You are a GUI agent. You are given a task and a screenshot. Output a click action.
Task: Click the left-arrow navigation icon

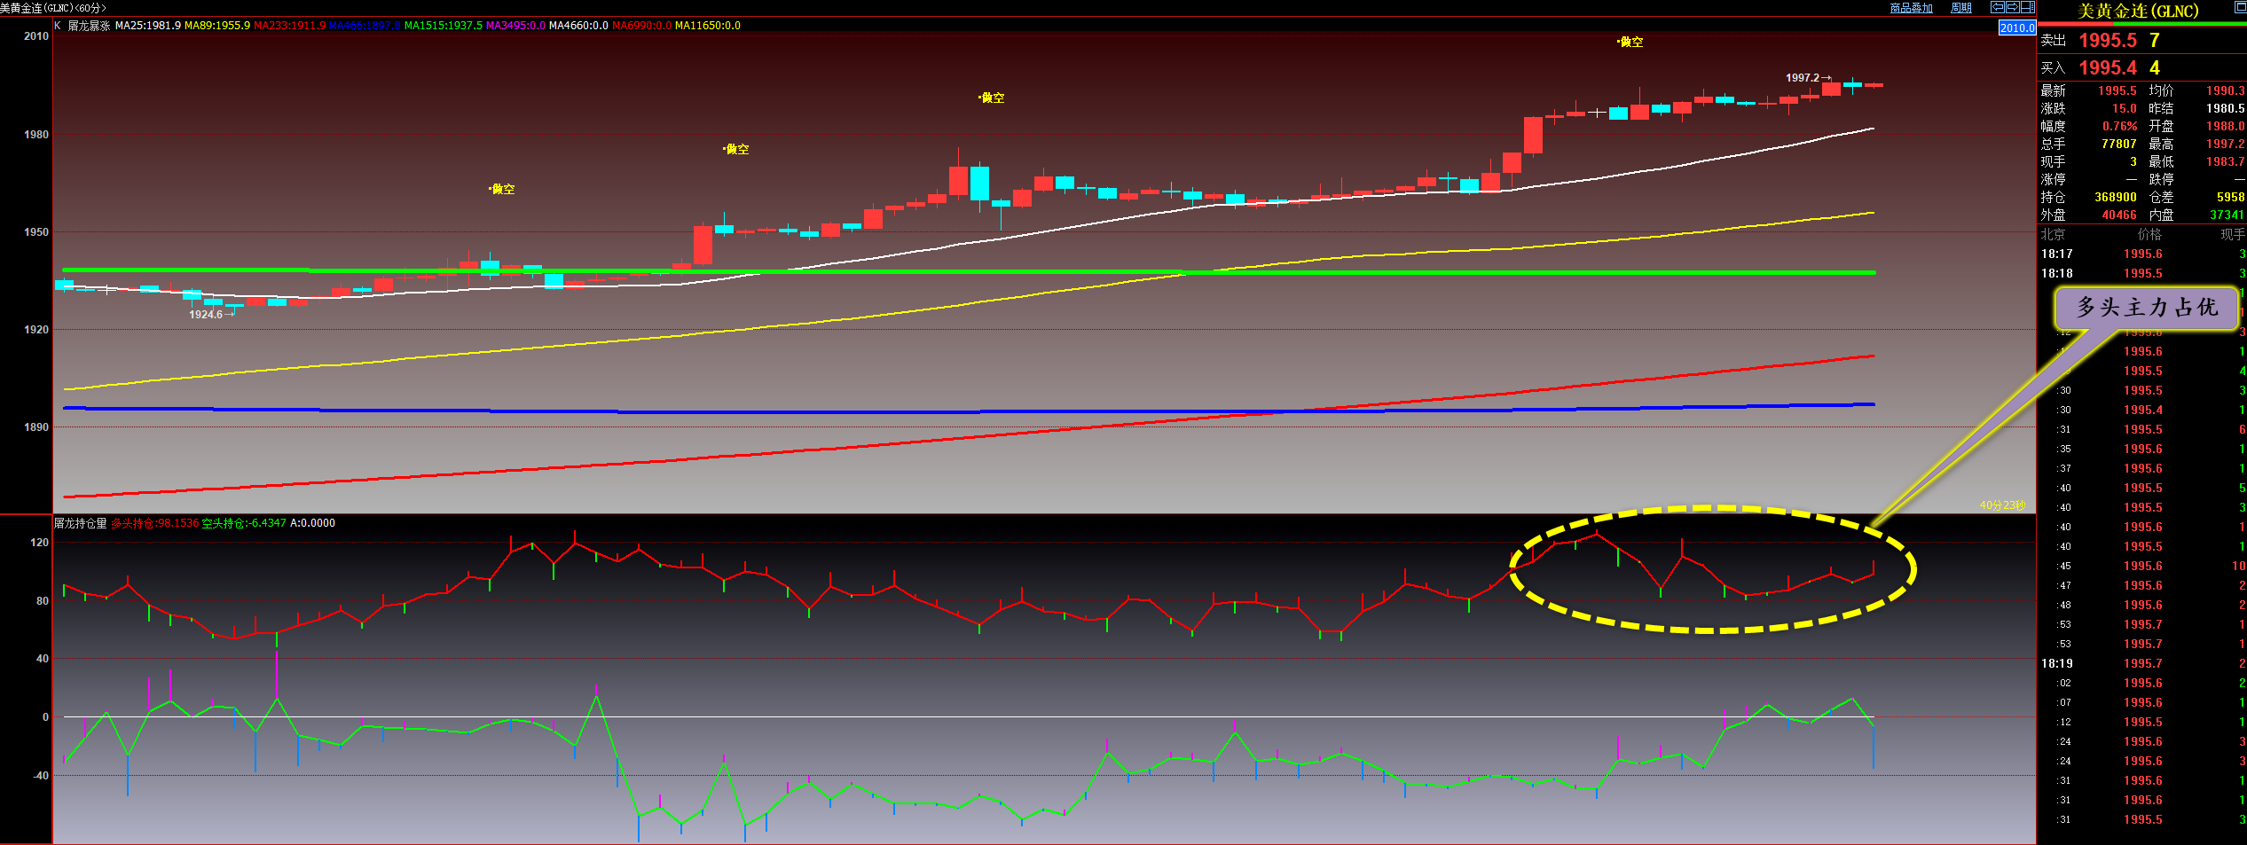pyautogui.click(x=1997, y=7)
